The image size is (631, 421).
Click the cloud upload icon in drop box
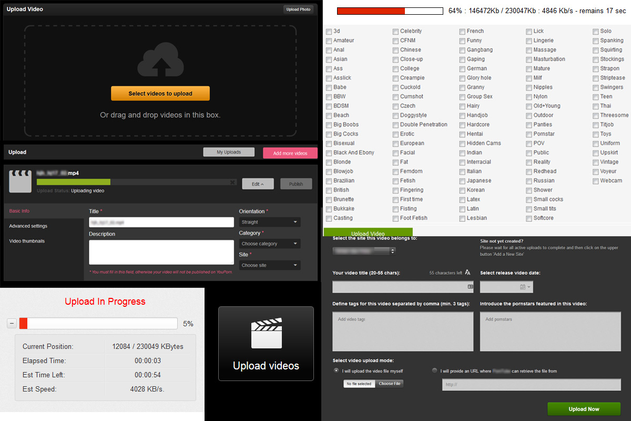point(160,61)
